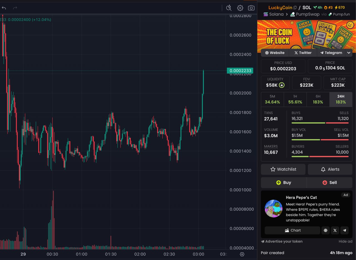Image resolution: width=356 pixels, height=260 pixels.
Task: Click the 0.0002400 (+12.04%) chart legend value
Action: tap(29, 20)
